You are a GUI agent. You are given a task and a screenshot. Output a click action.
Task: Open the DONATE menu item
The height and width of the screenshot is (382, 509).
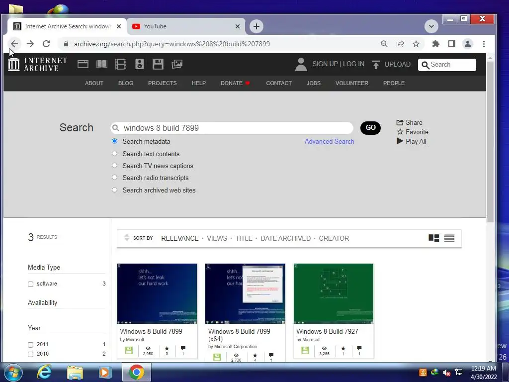point(235,83)
